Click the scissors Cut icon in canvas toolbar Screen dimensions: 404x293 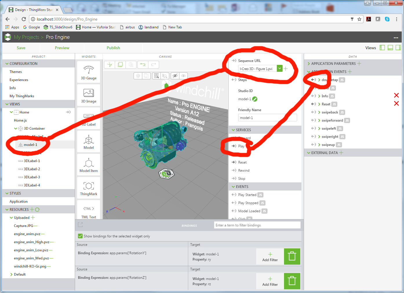[110, 65]
